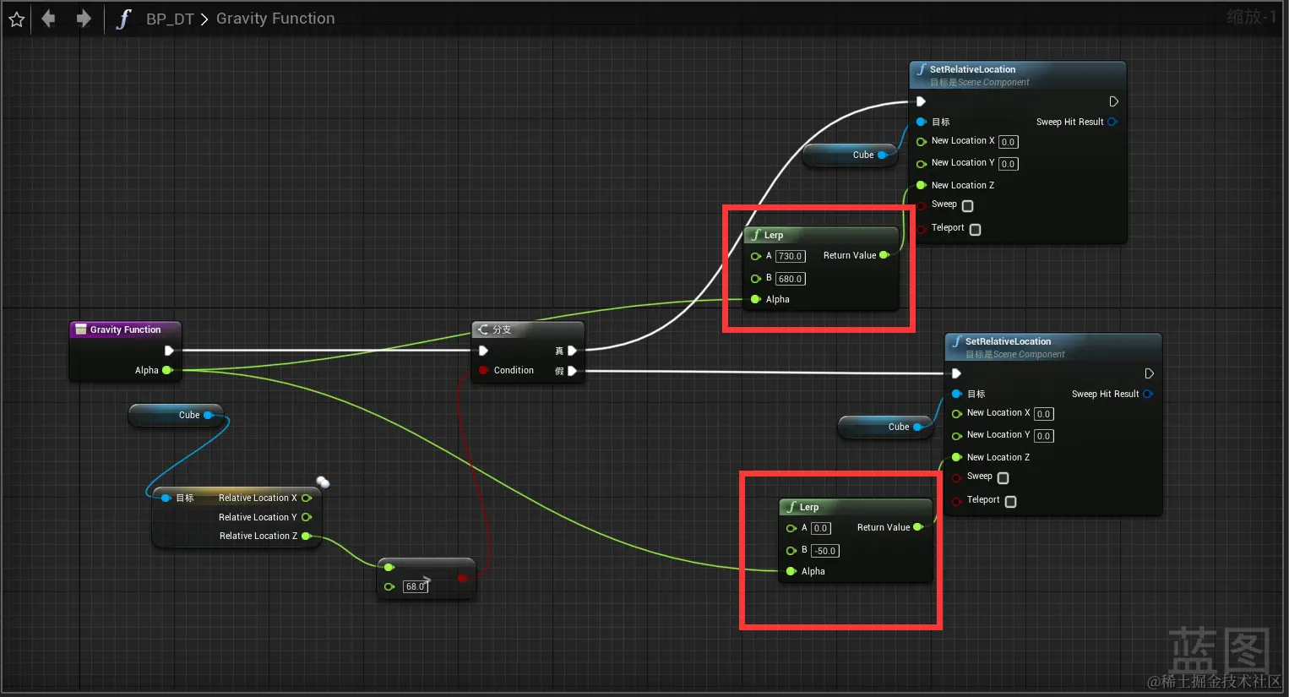
Task: Enable the Teleport checkbox on upper SetRelativeLocation
Action: coord(976,230)
